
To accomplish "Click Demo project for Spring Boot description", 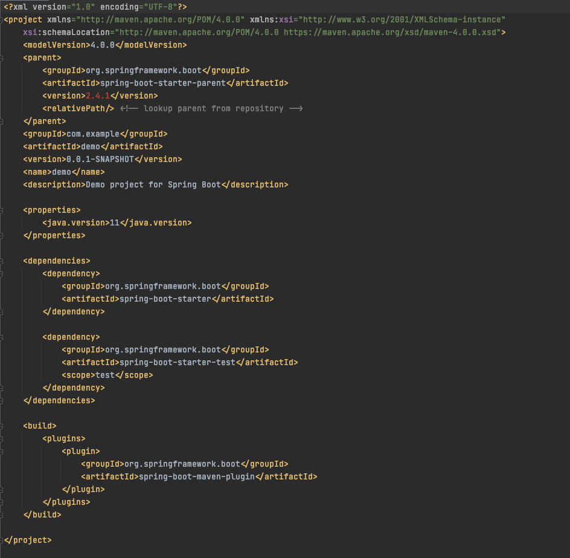I will pyautogui.click(x=153, y=185).
